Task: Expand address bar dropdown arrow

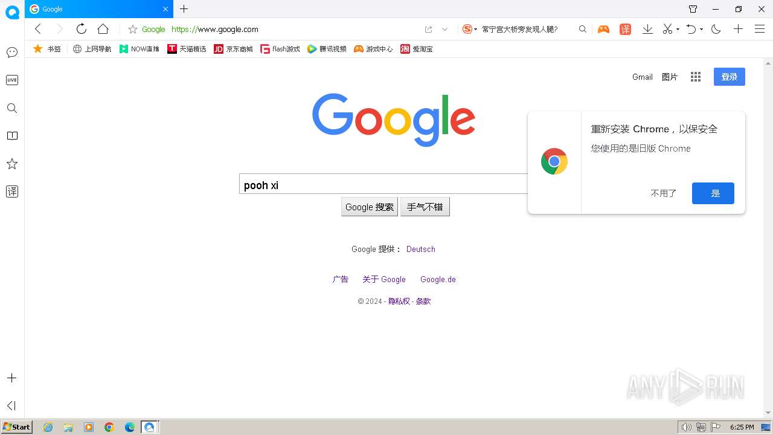Action: 445,29
